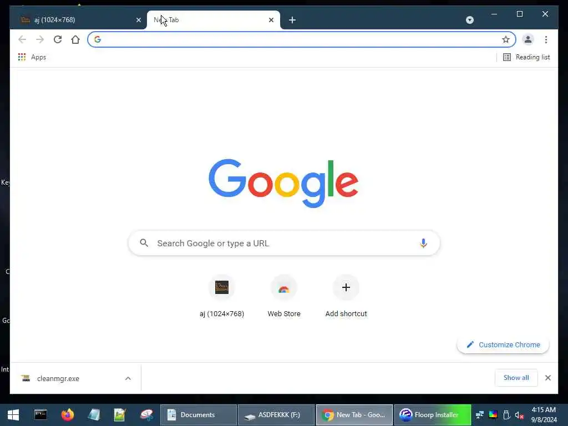
Task: Open the Windows Start menu
Action: pyautogui.click(x=13, y=415)
